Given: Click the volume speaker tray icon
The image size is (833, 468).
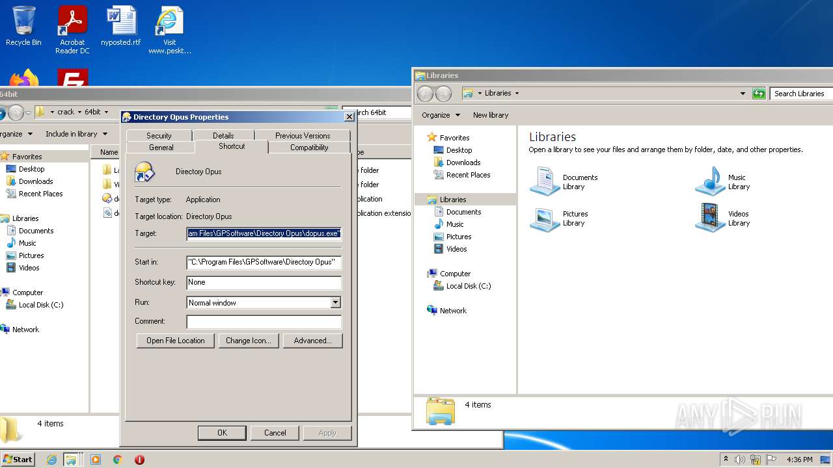Looking at the screenshot, I should pos(739,460).
